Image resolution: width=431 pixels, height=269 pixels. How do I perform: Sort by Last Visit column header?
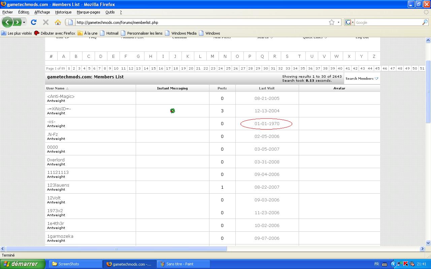pos(267,88)
